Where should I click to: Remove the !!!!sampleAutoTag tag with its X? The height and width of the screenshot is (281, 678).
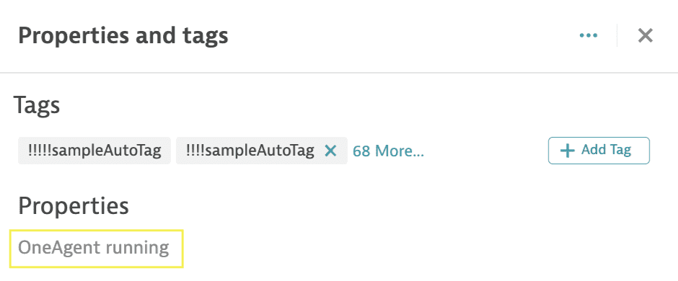click(330, 151)
